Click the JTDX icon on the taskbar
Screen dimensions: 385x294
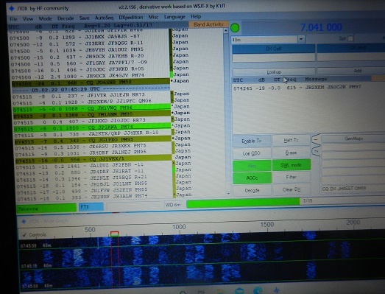point(277,290)
